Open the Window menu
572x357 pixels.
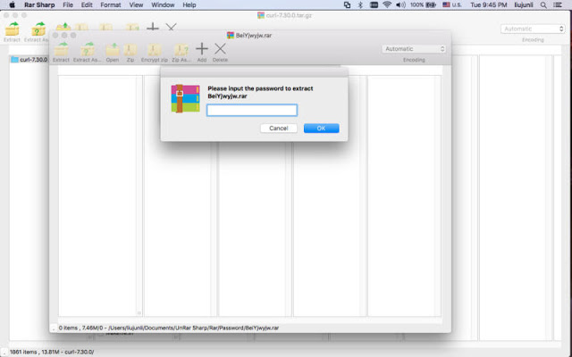pyautogui.click(x=163, y=5)
